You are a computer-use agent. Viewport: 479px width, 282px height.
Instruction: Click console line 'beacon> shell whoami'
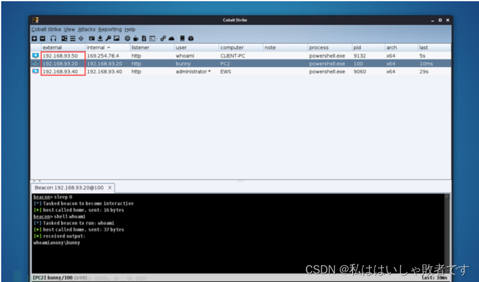[x=59, y=216]
